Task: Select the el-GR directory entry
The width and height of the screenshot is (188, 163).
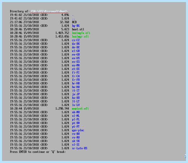Action: pyautogui.click(x=76, y=51)
